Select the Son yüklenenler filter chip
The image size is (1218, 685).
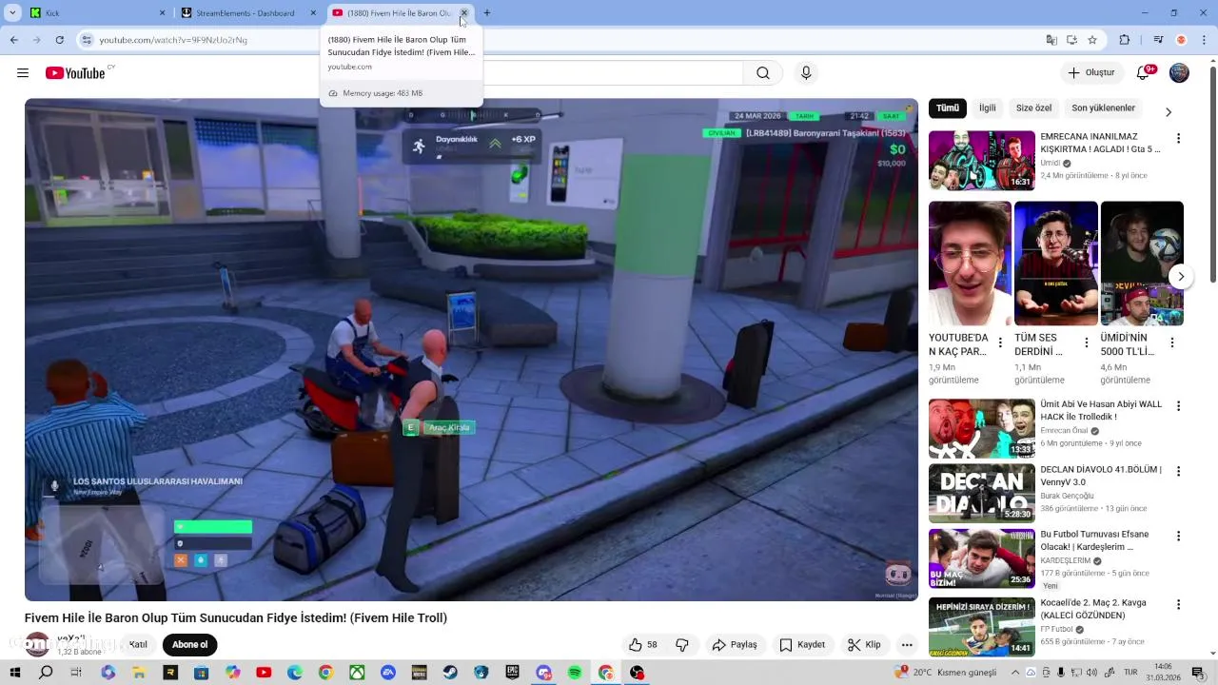pos(1103,108)
